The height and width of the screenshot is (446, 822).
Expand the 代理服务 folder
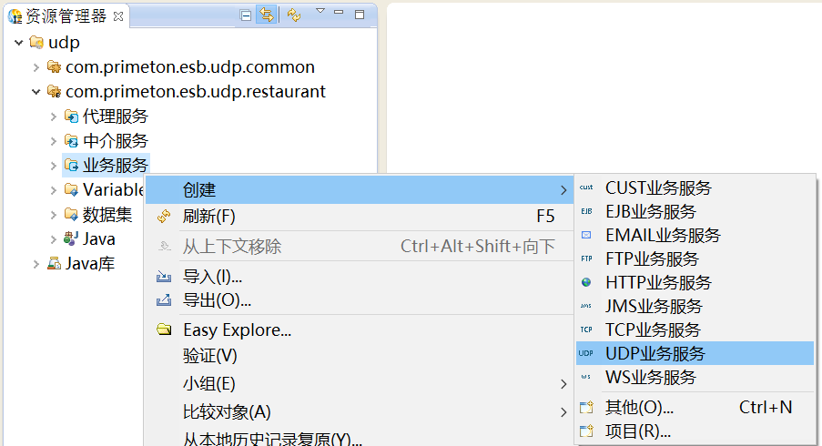click(x=54, y=117)
